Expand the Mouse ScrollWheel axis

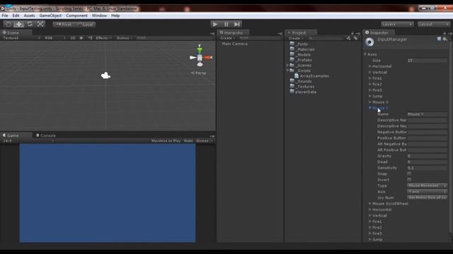(369, 204)
